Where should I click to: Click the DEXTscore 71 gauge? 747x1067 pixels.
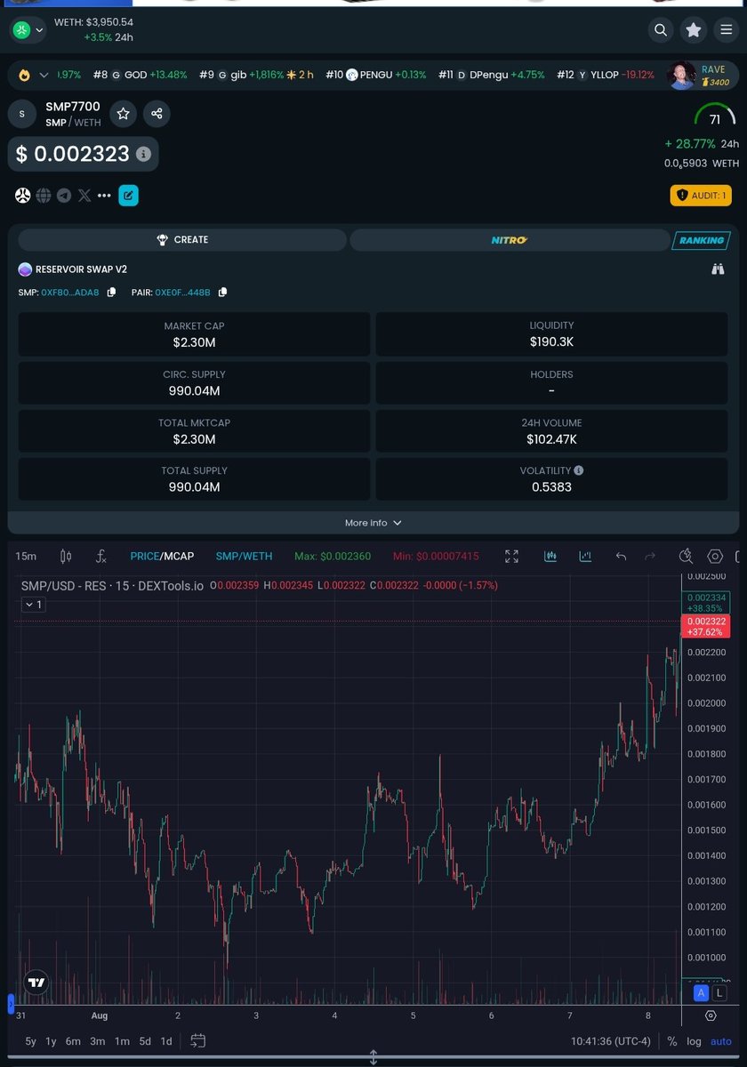pos(715,116)
